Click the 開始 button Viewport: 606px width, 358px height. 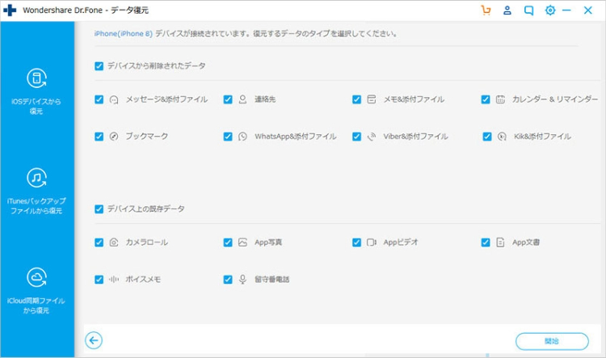coord(552,340)
